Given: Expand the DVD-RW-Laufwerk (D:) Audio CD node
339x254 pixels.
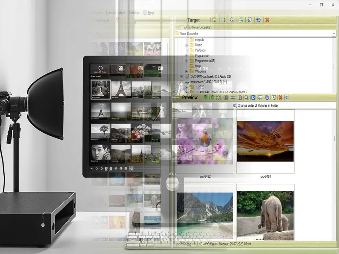Looking at the screenshot, I should pos(182,76).
